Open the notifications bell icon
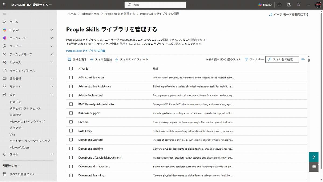Image resolution: width=323 pixels, height=182 pixels. pyautogui.click(x=299, y=5)
